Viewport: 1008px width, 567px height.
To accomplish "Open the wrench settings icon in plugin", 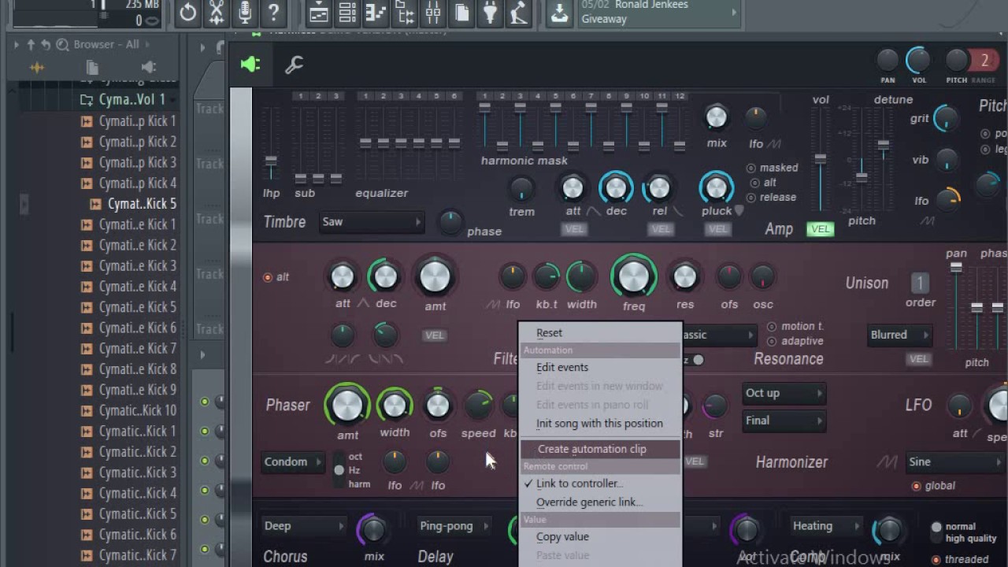I will click(294, 65).
